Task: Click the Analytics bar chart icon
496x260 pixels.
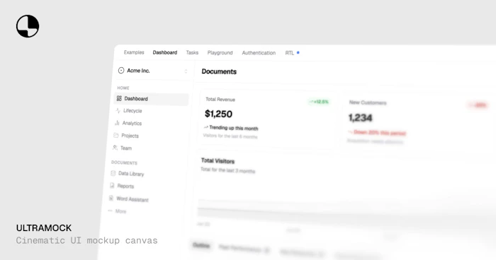Action: click(x=117, y=123)
